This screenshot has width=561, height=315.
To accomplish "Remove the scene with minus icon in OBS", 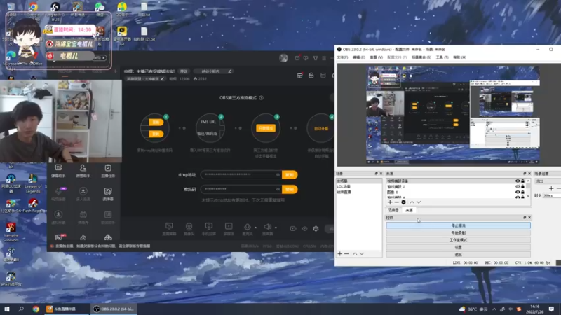I will (346, 254).
